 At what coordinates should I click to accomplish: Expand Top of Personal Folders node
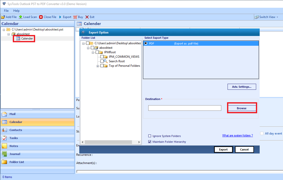(x=98, y=66)
